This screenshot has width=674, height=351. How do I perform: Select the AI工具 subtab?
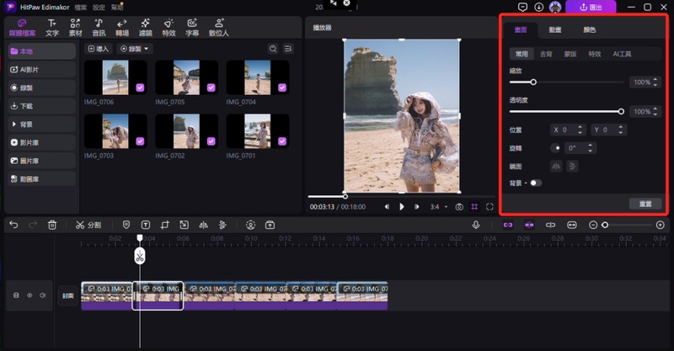[x=622, y=54]
